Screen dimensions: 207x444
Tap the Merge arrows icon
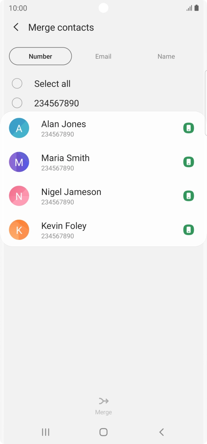(x=103, y=401)
